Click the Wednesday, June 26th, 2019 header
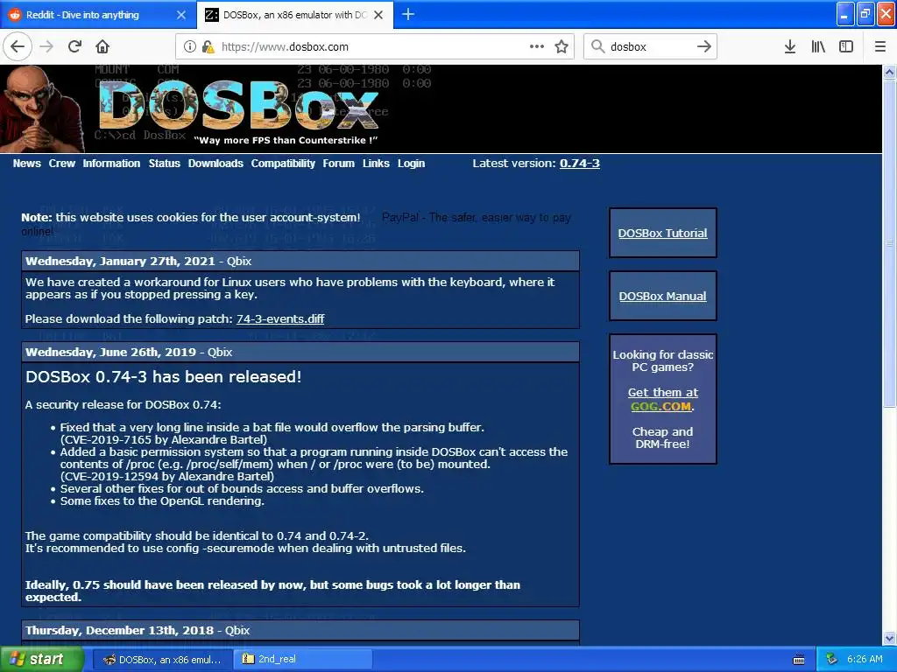 coord(300,352)
